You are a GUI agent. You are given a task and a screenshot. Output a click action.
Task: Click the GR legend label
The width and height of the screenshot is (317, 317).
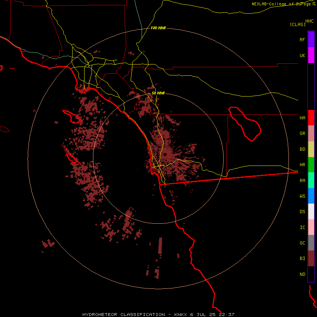click(302, 133)
